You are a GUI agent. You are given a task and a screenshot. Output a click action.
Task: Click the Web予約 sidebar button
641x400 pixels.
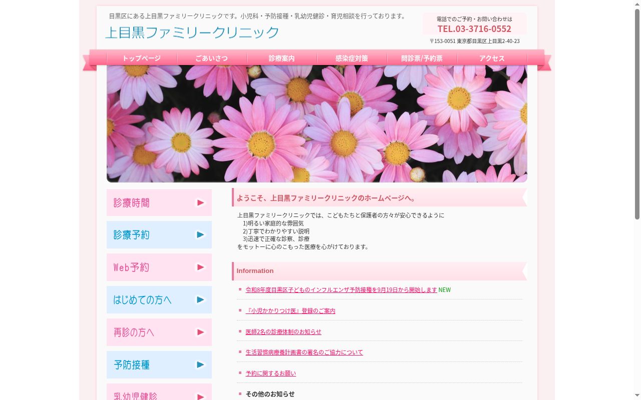pos(159,267)
